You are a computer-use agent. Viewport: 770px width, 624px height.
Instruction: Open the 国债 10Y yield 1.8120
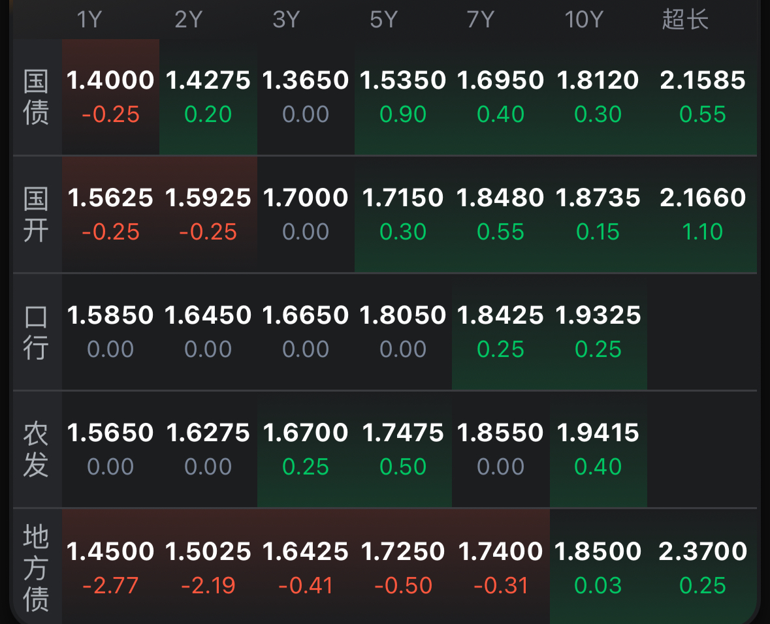pyautogui.click(x=598, y=81)
